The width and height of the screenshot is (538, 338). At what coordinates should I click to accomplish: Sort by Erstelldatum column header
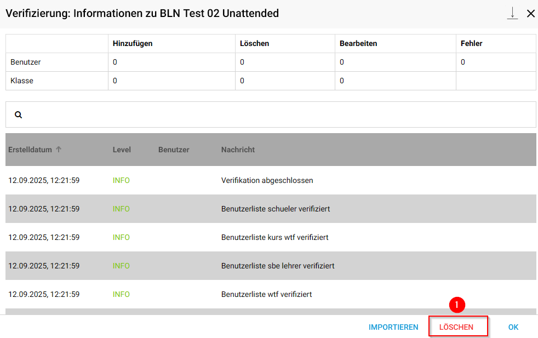(30, 150)
